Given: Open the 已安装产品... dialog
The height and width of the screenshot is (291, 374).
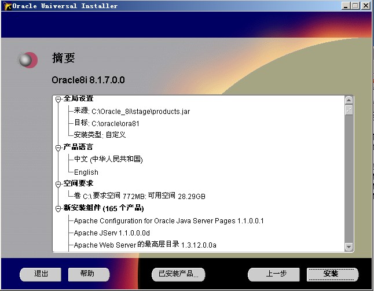Looking at the screenshot, I should click(x=178, y=274).
